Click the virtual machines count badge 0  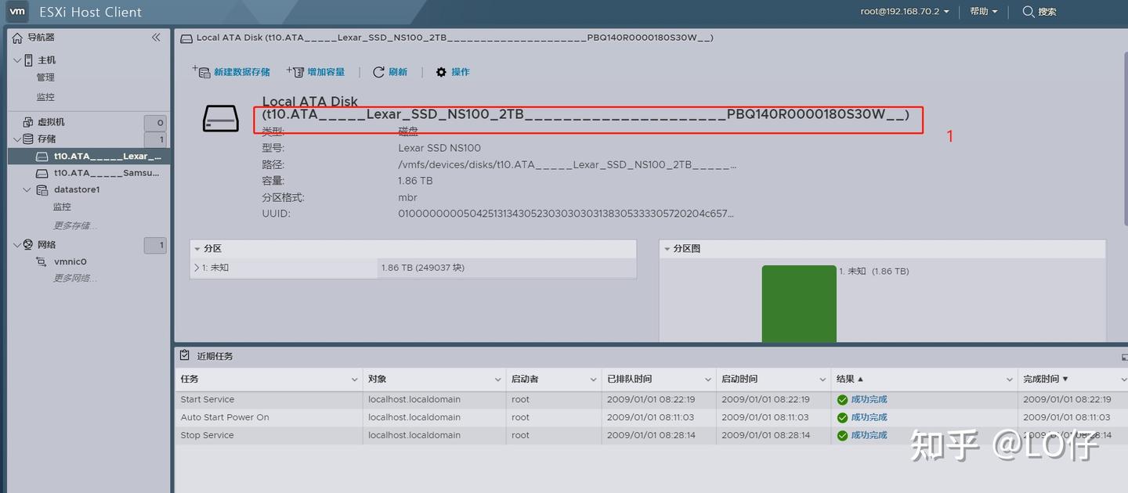[155, 123]
